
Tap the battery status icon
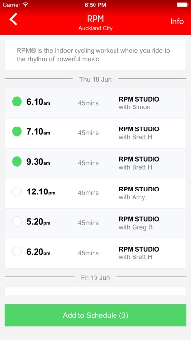click(x=182, y=5)
